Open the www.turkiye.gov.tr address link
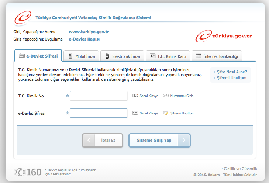Viewport: 269px width, 183px height. 89,32
